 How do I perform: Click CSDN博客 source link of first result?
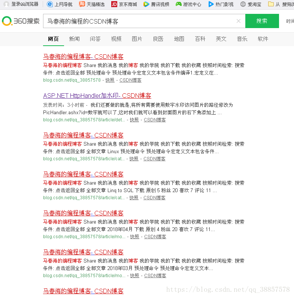(130, 80)
